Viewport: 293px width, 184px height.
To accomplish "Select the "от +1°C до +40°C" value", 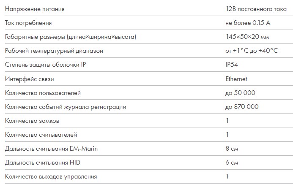I will coord(252,51).
